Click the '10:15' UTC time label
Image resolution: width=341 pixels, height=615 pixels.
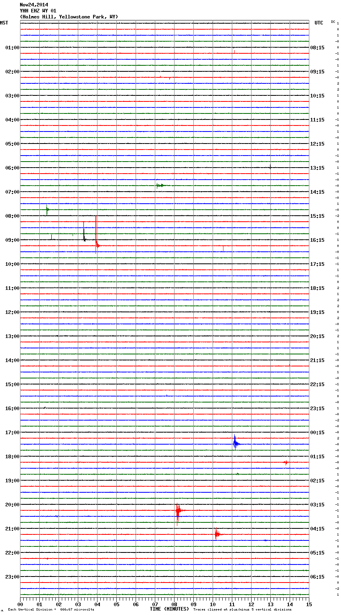coord(317,96)
